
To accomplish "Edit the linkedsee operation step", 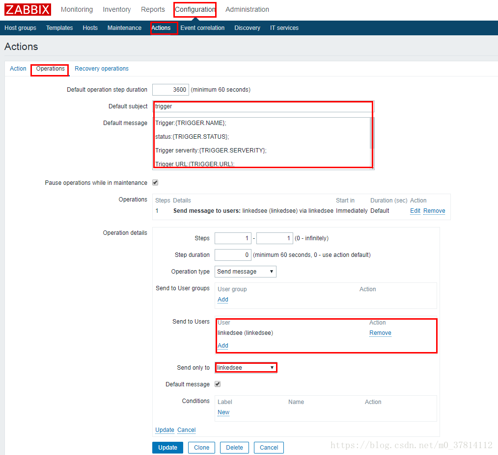I will 415,211.
